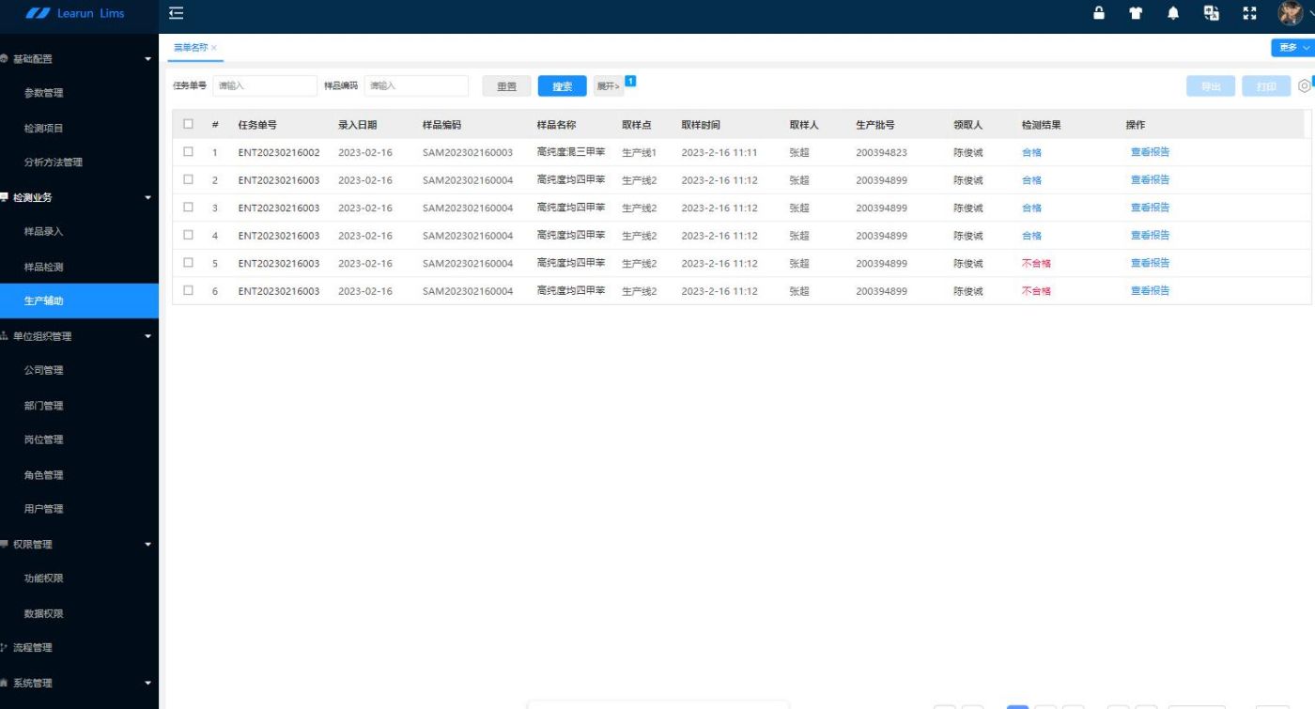
Task: Click the column settings hexagon icon
Action: (1304, 85)
